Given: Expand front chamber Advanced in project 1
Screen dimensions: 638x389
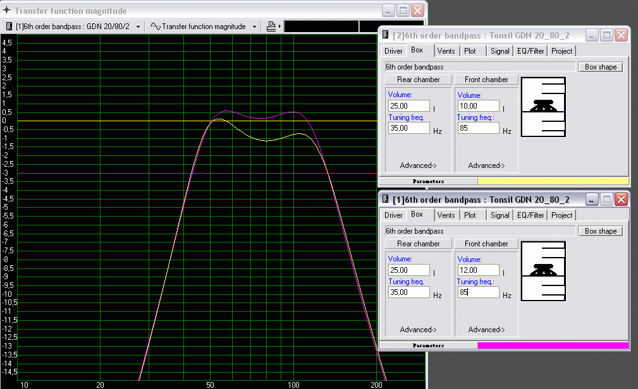Looking at the screenshot, I should [486, 330].
